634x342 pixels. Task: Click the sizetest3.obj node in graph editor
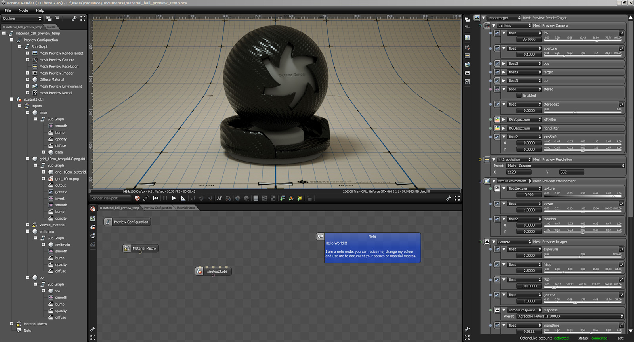coord(214,271)
